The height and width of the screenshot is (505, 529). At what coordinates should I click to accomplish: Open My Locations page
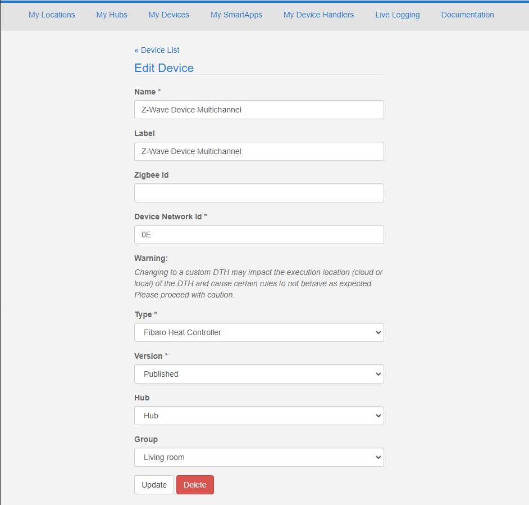point(52,15)
